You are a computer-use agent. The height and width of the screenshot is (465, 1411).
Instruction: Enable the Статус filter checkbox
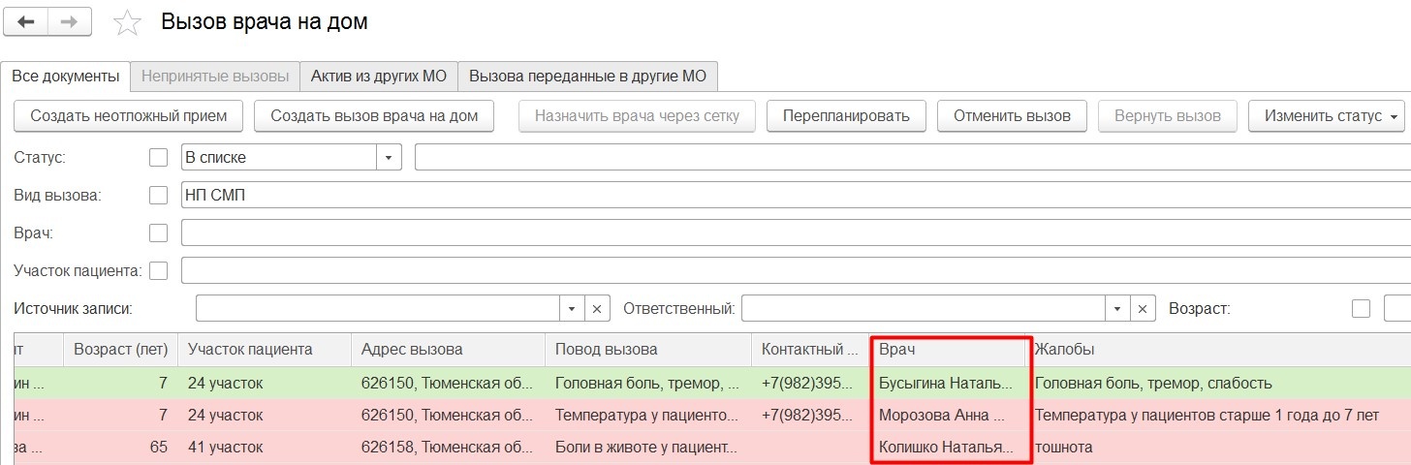(158, 157)
